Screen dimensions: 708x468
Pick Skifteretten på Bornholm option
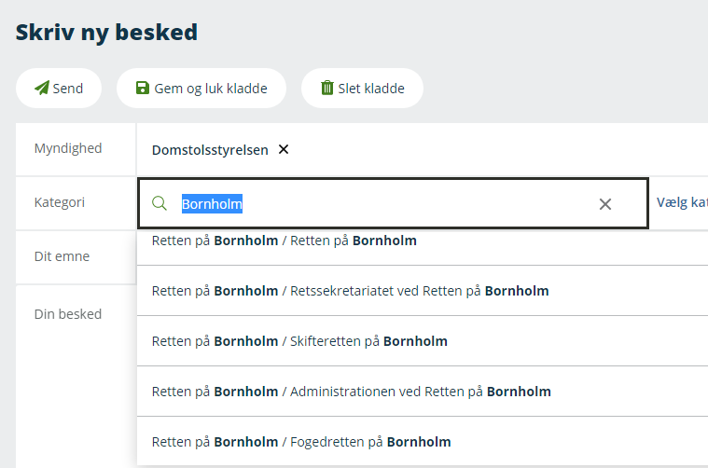(299, 341)
